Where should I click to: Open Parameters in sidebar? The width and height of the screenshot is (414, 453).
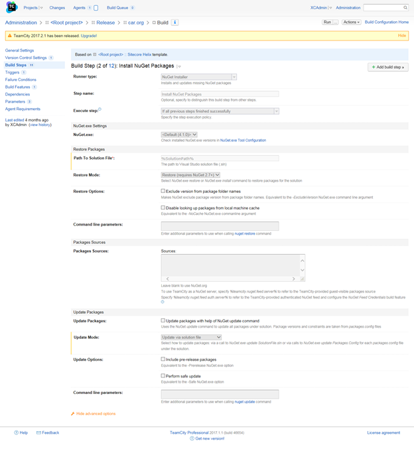pyautogui.click(x=15, y=101)
